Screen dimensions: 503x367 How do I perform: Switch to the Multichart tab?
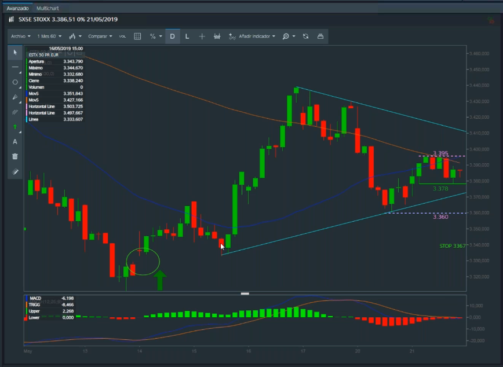(48, 8)
